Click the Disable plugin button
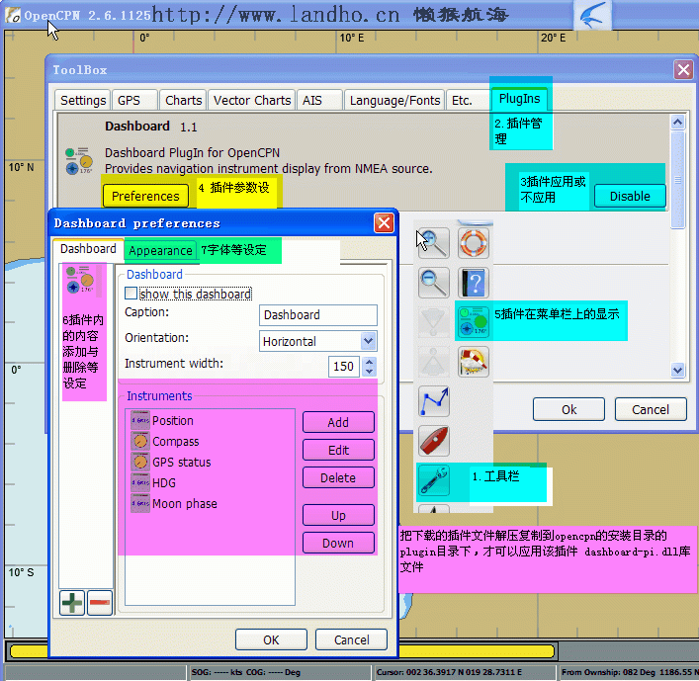 (630, 196)
